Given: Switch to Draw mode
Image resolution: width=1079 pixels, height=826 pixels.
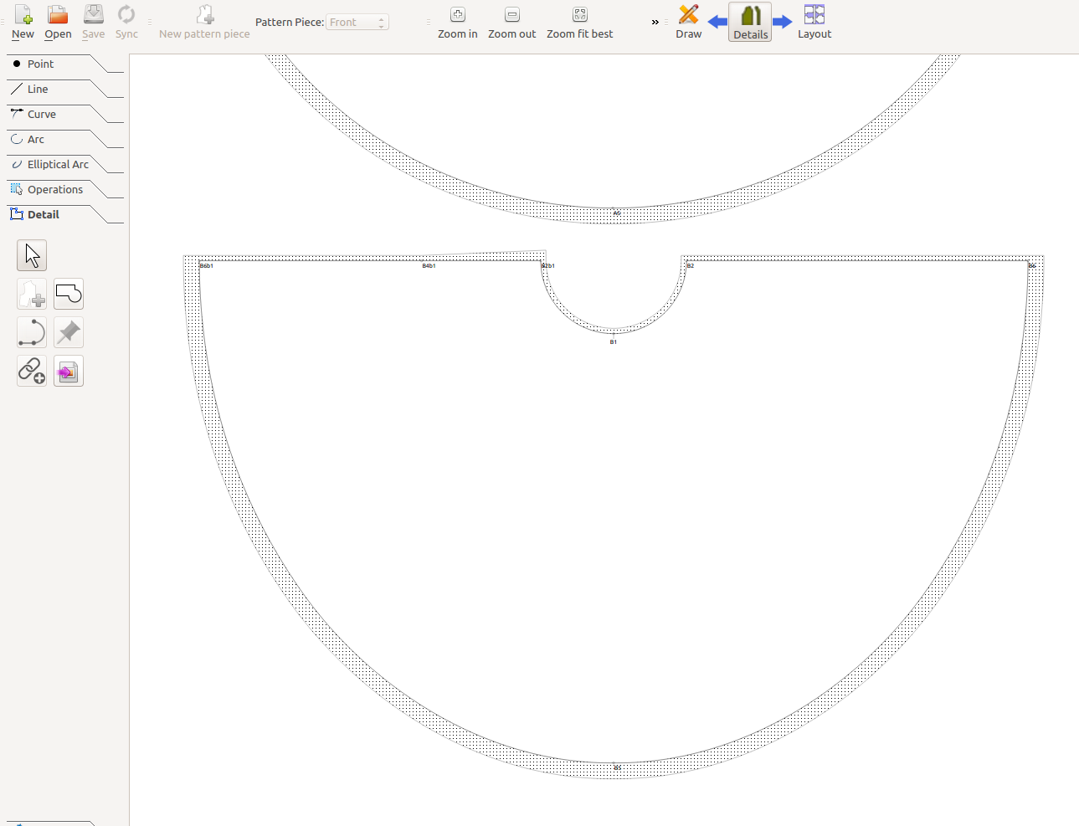Looking at the screenshot, I should [688, 23].
